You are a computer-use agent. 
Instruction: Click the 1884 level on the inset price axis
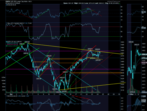click(x=144, y=44)
